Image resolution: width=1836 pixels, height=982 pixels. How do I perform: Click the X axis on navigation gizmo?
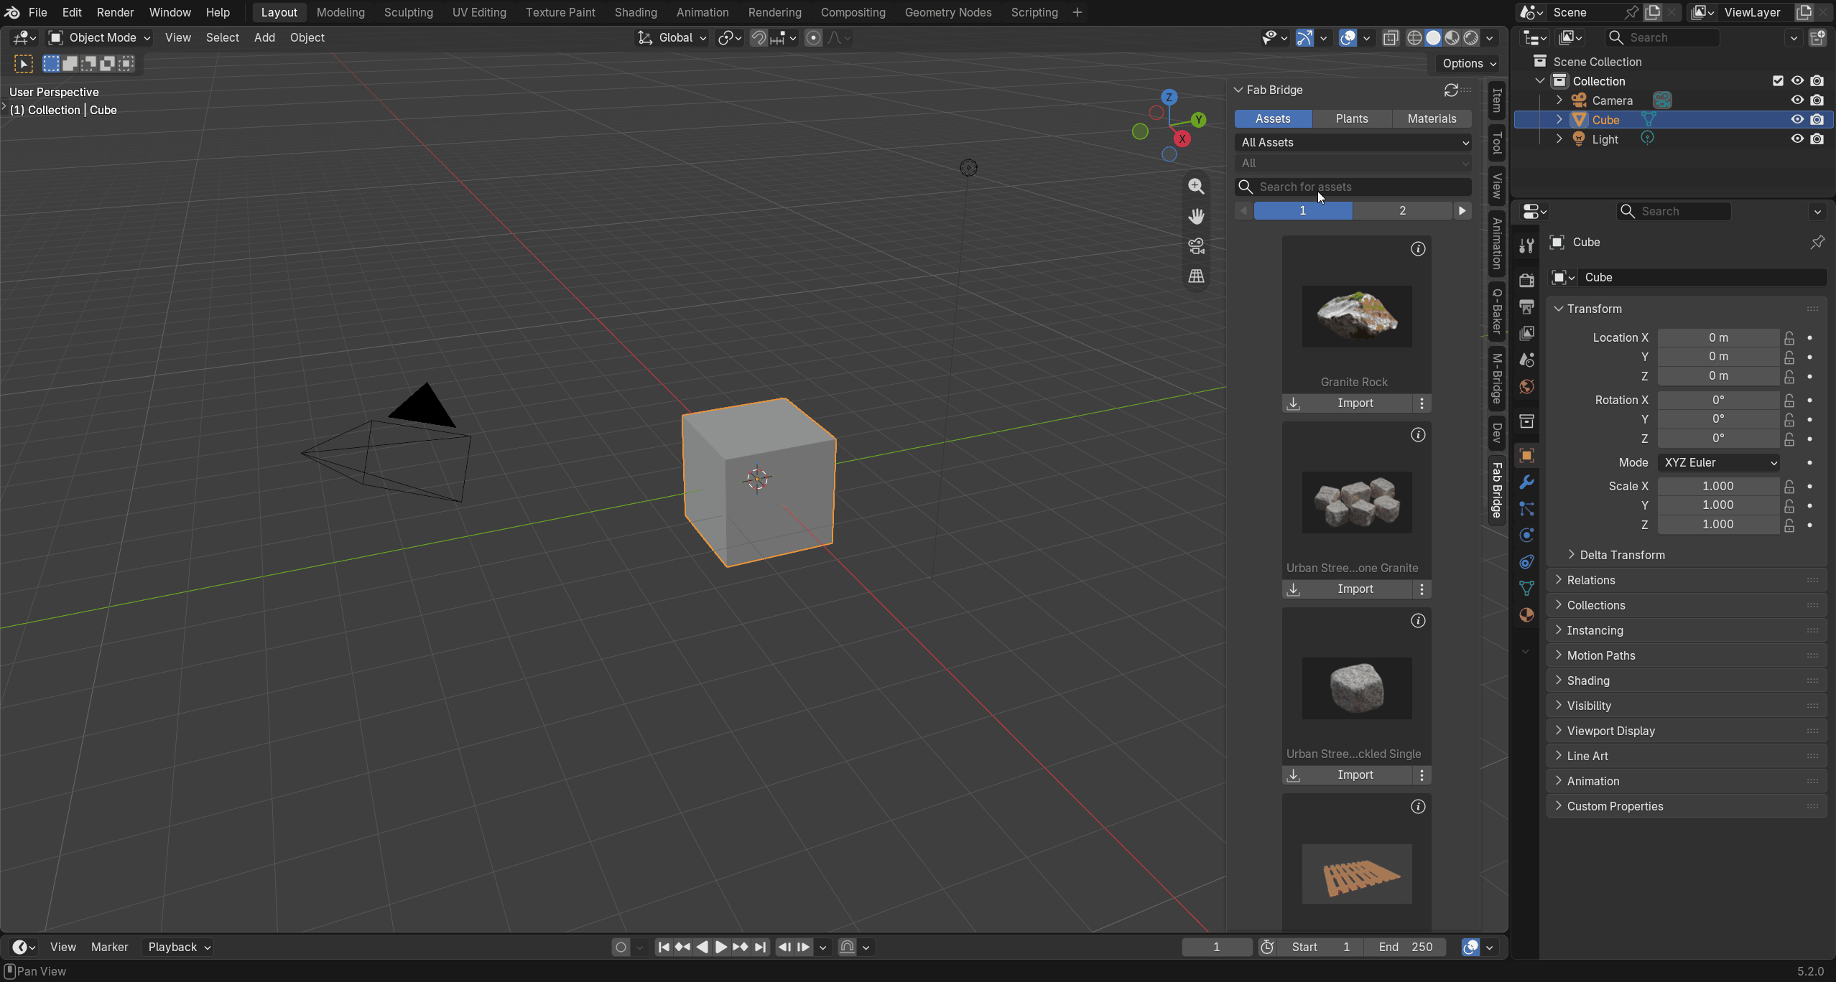1182,139
